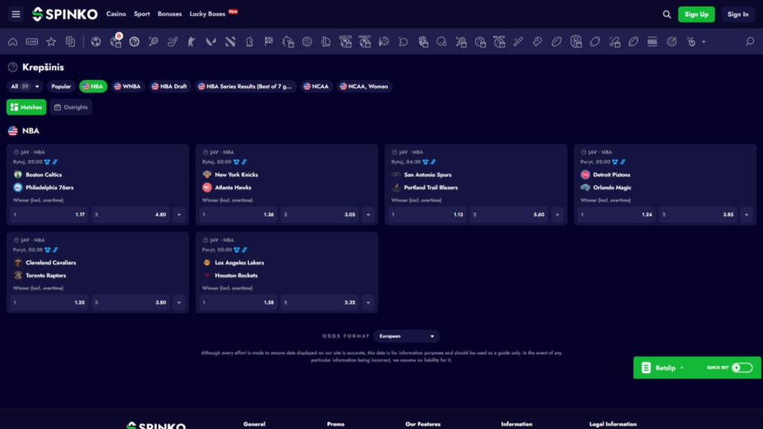Image resolution: width=763 pixels, height=429 pixels.
Task: Bet on Los Angeles Lakers at 1.58
Action: tap(238, 302)
